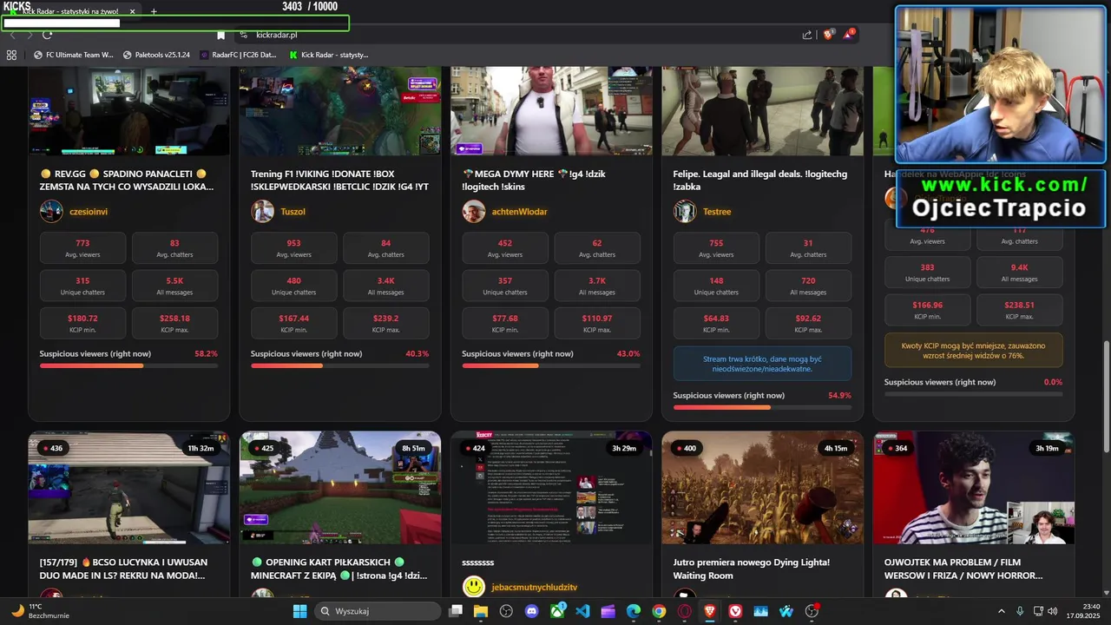Screen dimensions: 1111x625
Task: Open Trening F1 !VIKING stream thumbnail
Action: coord(339,111)
